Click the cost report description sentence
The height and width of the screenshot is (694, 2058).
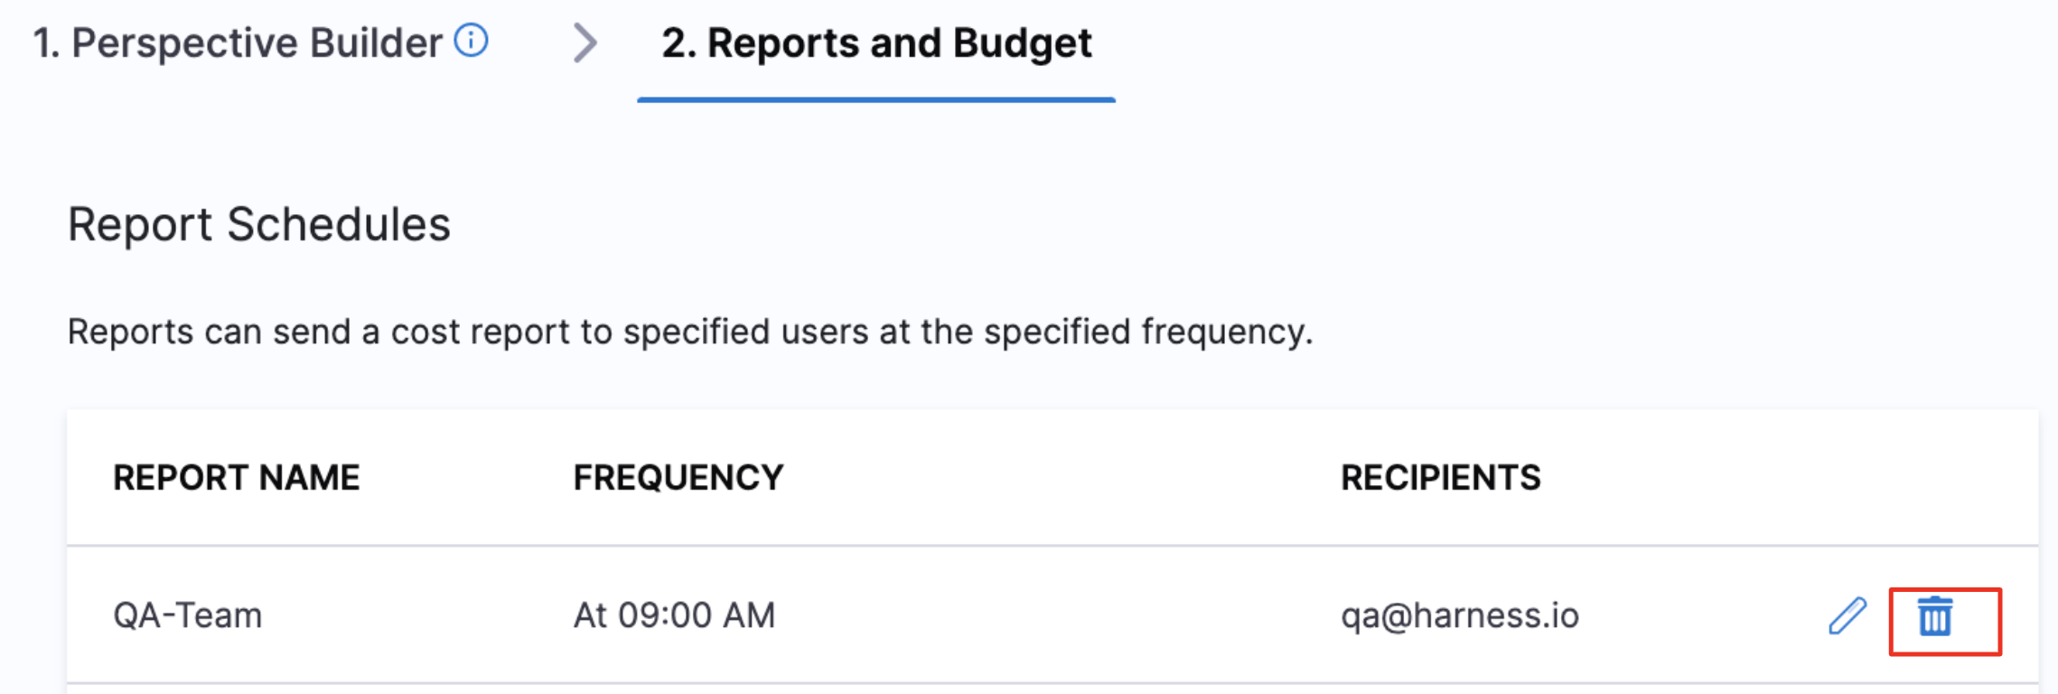tap(690, 332)
